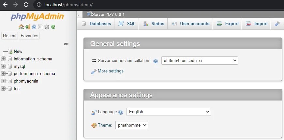Expand the performance_schema database node
The image size is (284, 140).
click(3, 73)
